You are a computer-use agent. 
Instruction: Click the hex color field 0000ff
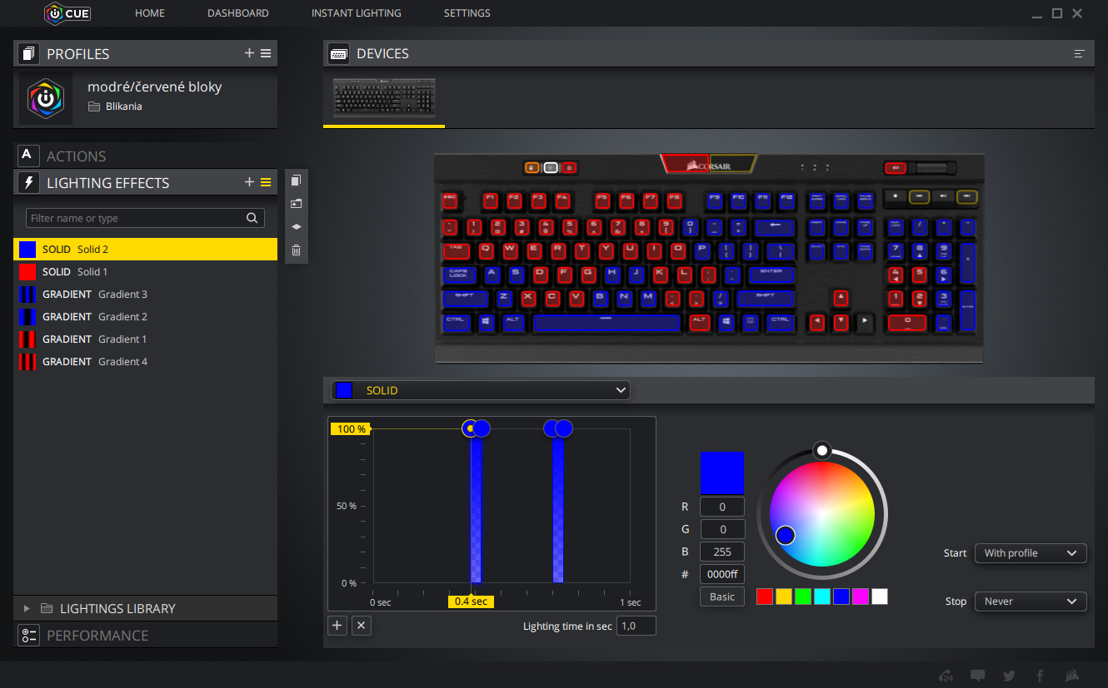722,574
